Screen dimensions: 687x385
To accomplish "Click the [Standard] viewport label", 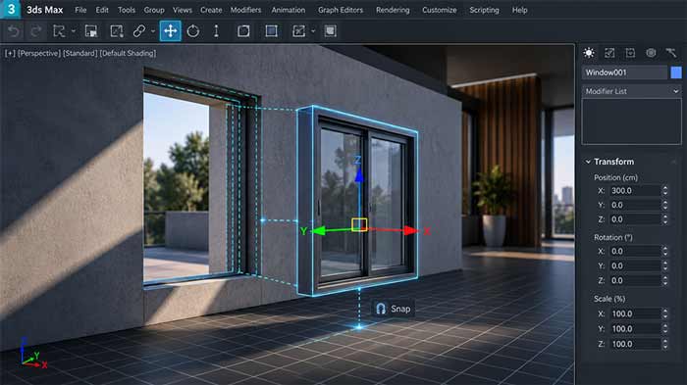I will [x=79, y=53].
